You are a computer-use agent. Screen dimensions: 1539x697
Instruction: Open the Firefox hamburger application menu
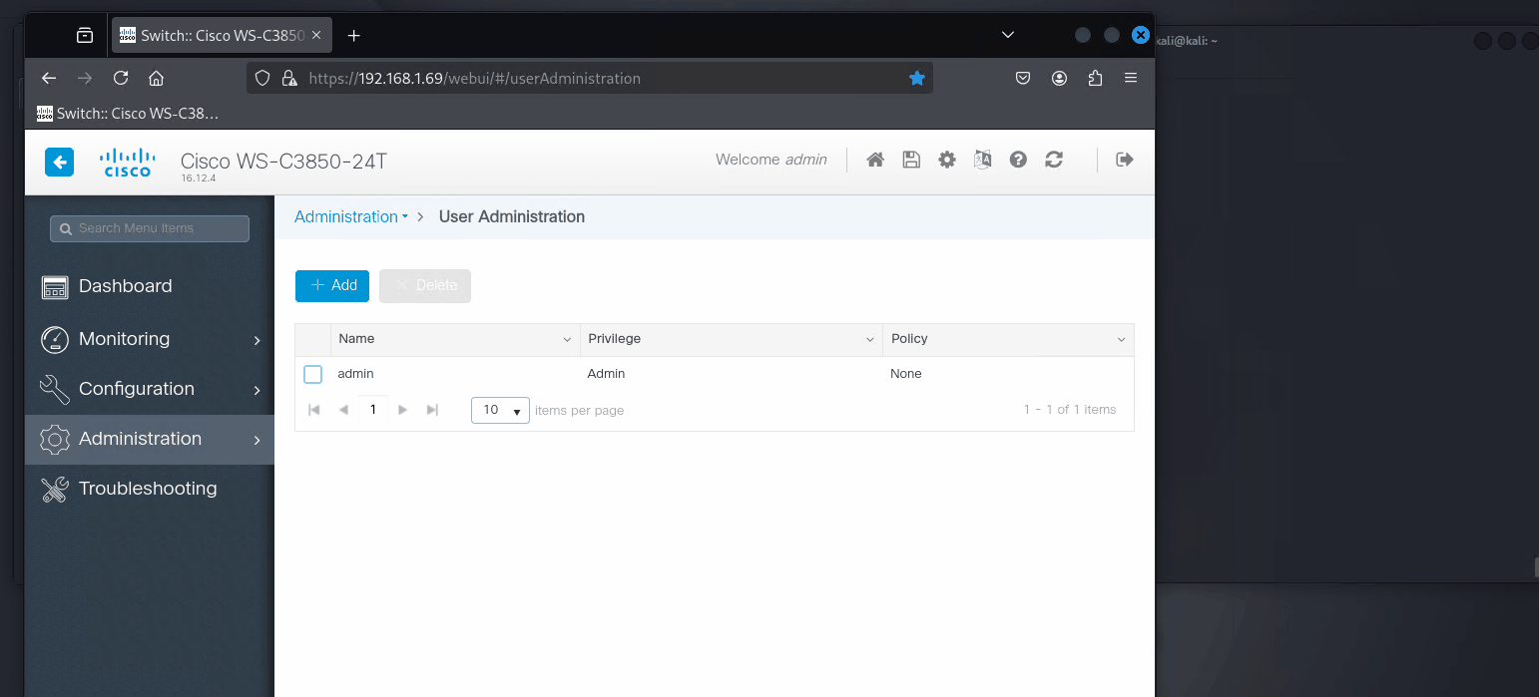click(1131, 78)
